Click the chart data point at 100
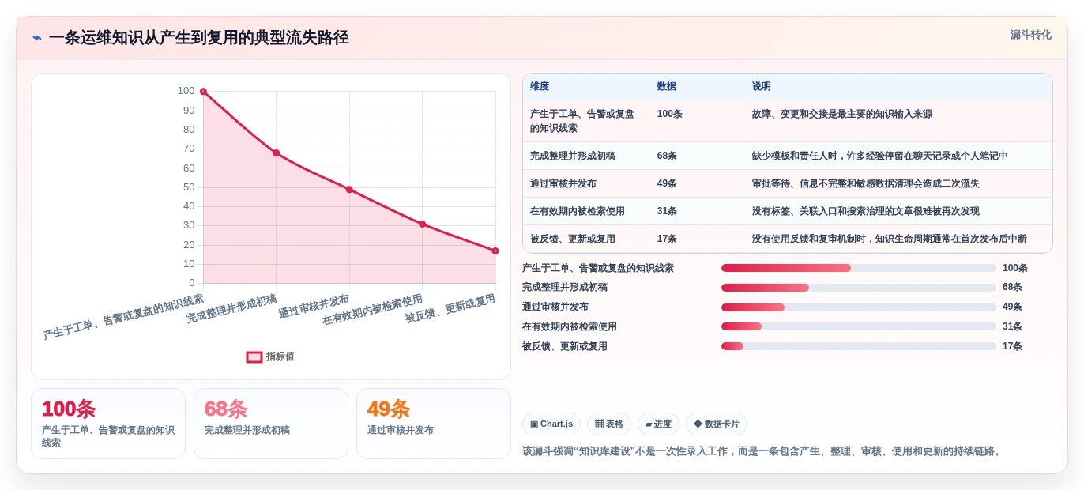The image size is (1084, 490). 203,92
